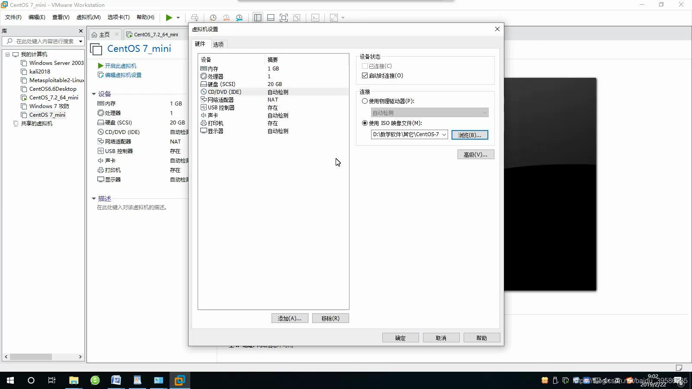Open the ISO image file path dropdown

(x=444, y=134)
